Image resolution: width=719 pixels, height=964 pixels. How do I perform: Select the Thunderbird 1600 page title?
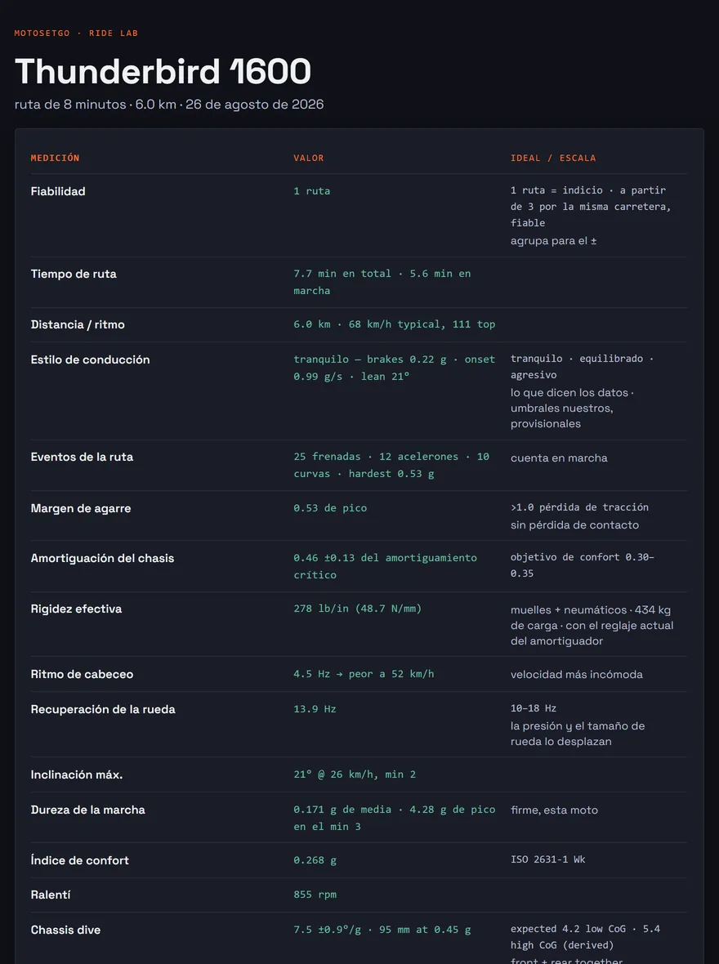click(x=163, y=71)
